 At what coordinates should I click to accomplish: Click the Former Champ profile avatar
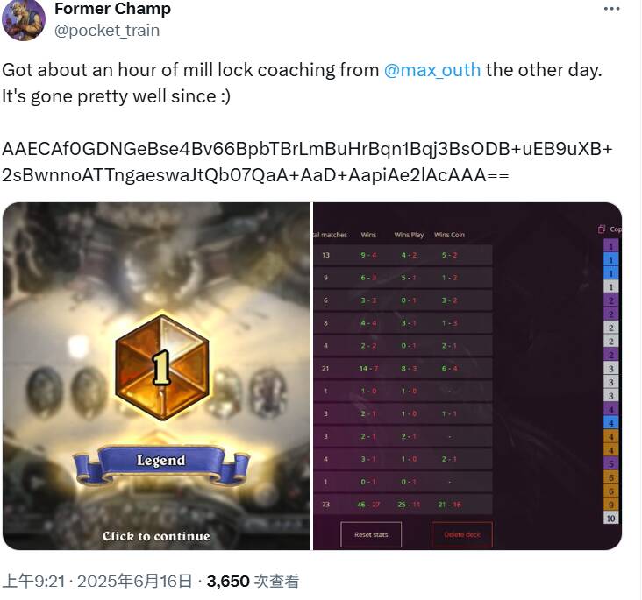24,19
